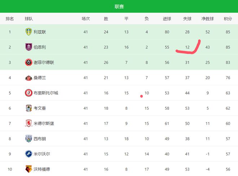Image resolution: width=238 pixels, height=176 pixels.
Task: Open the 利兹联 team name link
Action: 40,32
